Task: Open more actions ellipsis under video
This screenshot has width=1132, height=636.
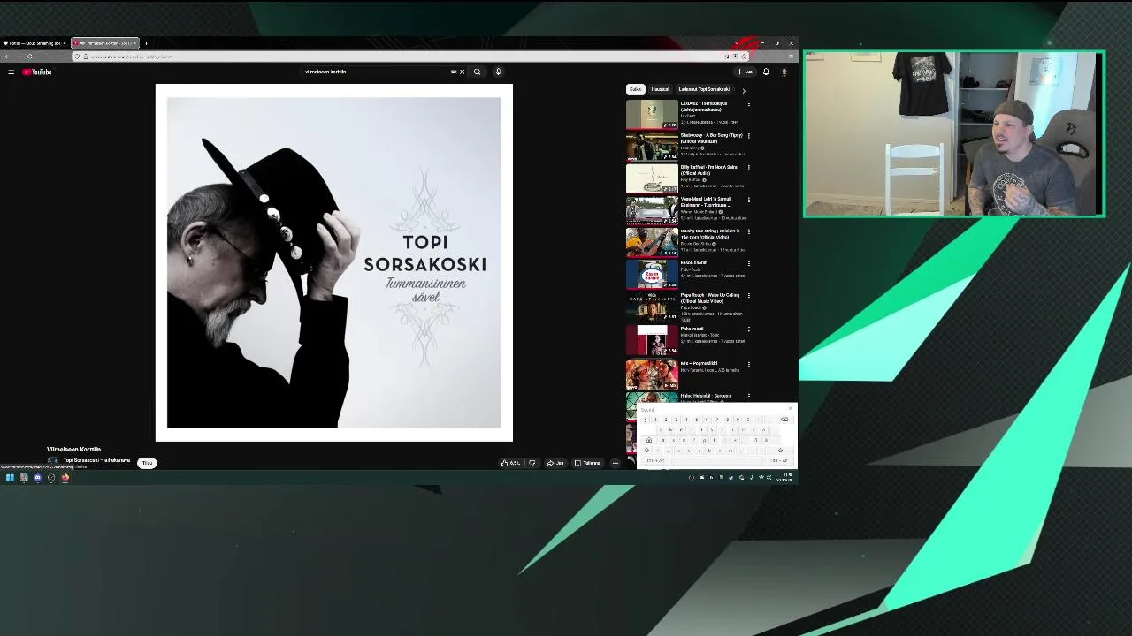Action: tap(616, 463)
